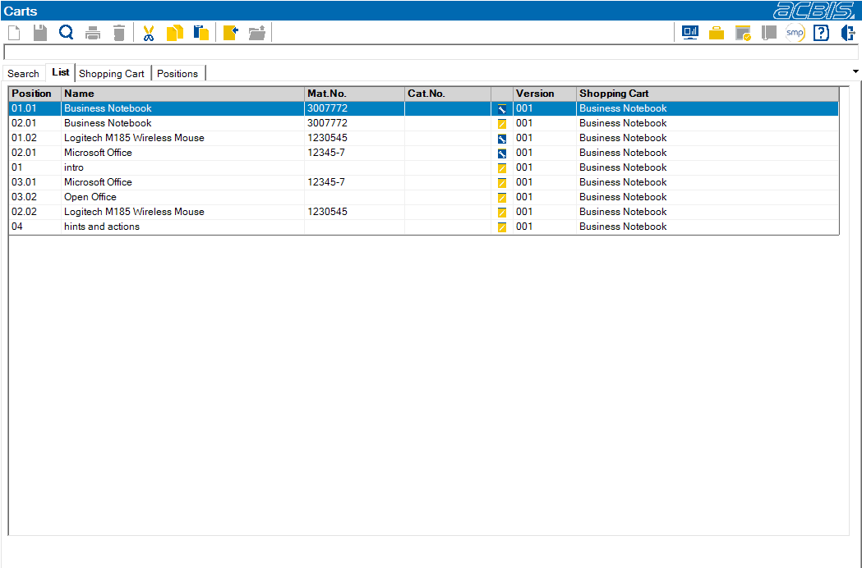Click the gray book icon
Screen dimensions: 862x568
tap(768, 33)
